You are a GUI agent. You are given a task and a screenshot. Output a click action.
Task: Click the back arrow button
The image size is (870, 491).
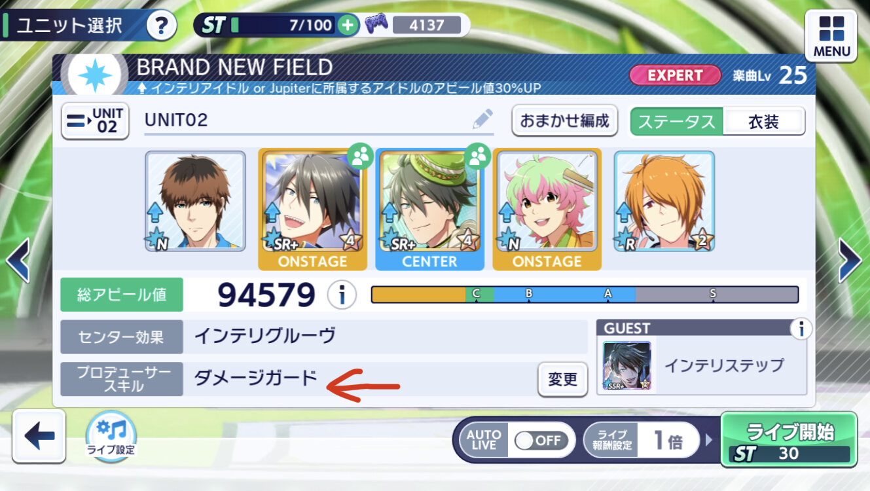39,436
